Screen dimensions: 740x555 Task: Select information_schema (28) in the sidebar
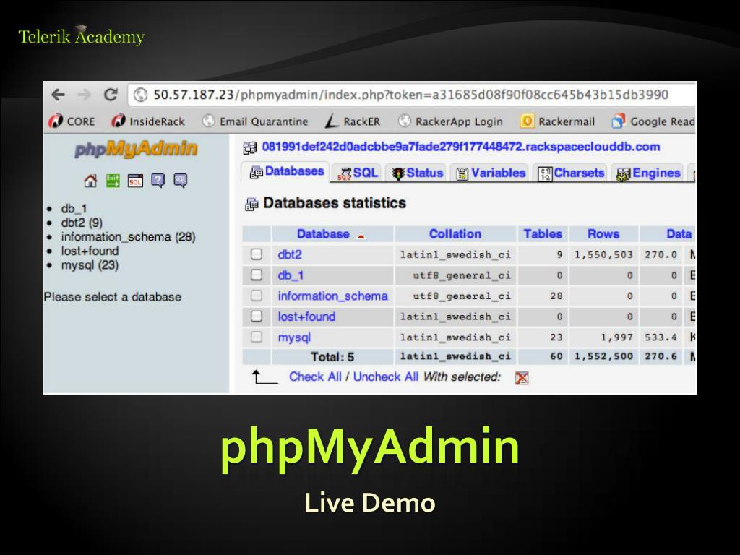128,237
